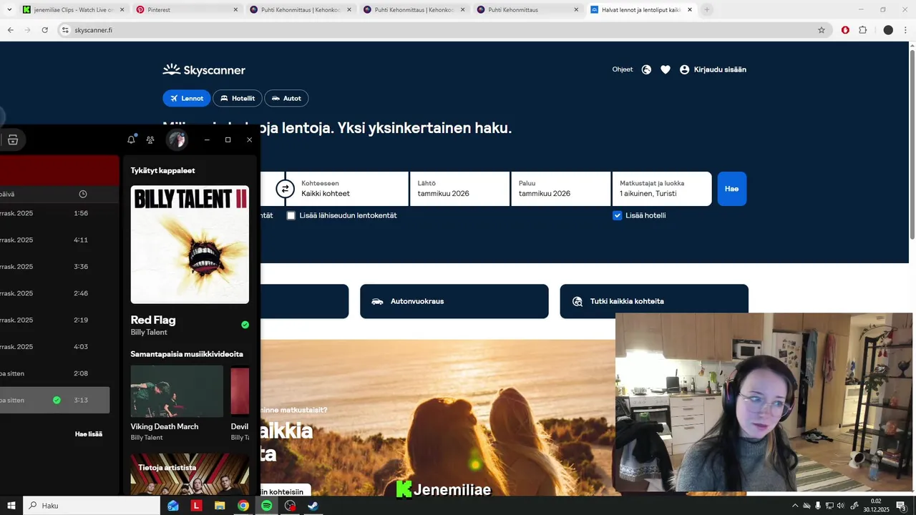Switch to third tab Puhti Kehonmittaus
This screenshot has width=916, height=515.
coord(299,10)
